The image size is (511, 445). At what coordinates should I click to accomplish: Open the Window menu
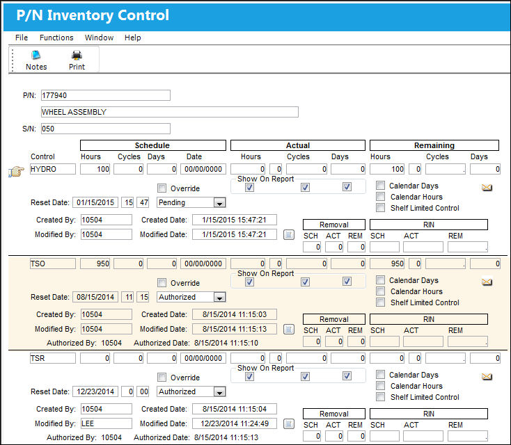click(x=99, y=38)
